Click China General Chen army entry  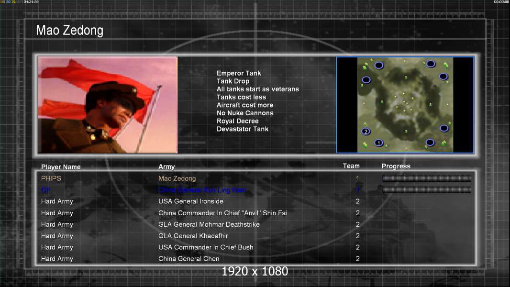click(x=189, y=259)
